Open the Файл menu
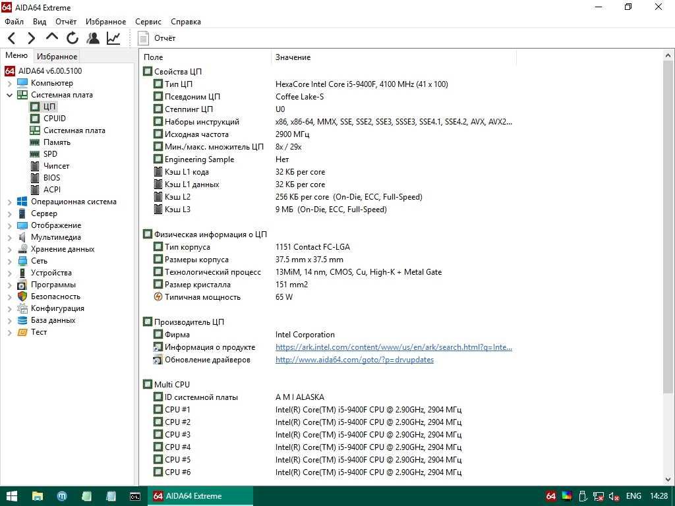675x506 pixels. 15,22
